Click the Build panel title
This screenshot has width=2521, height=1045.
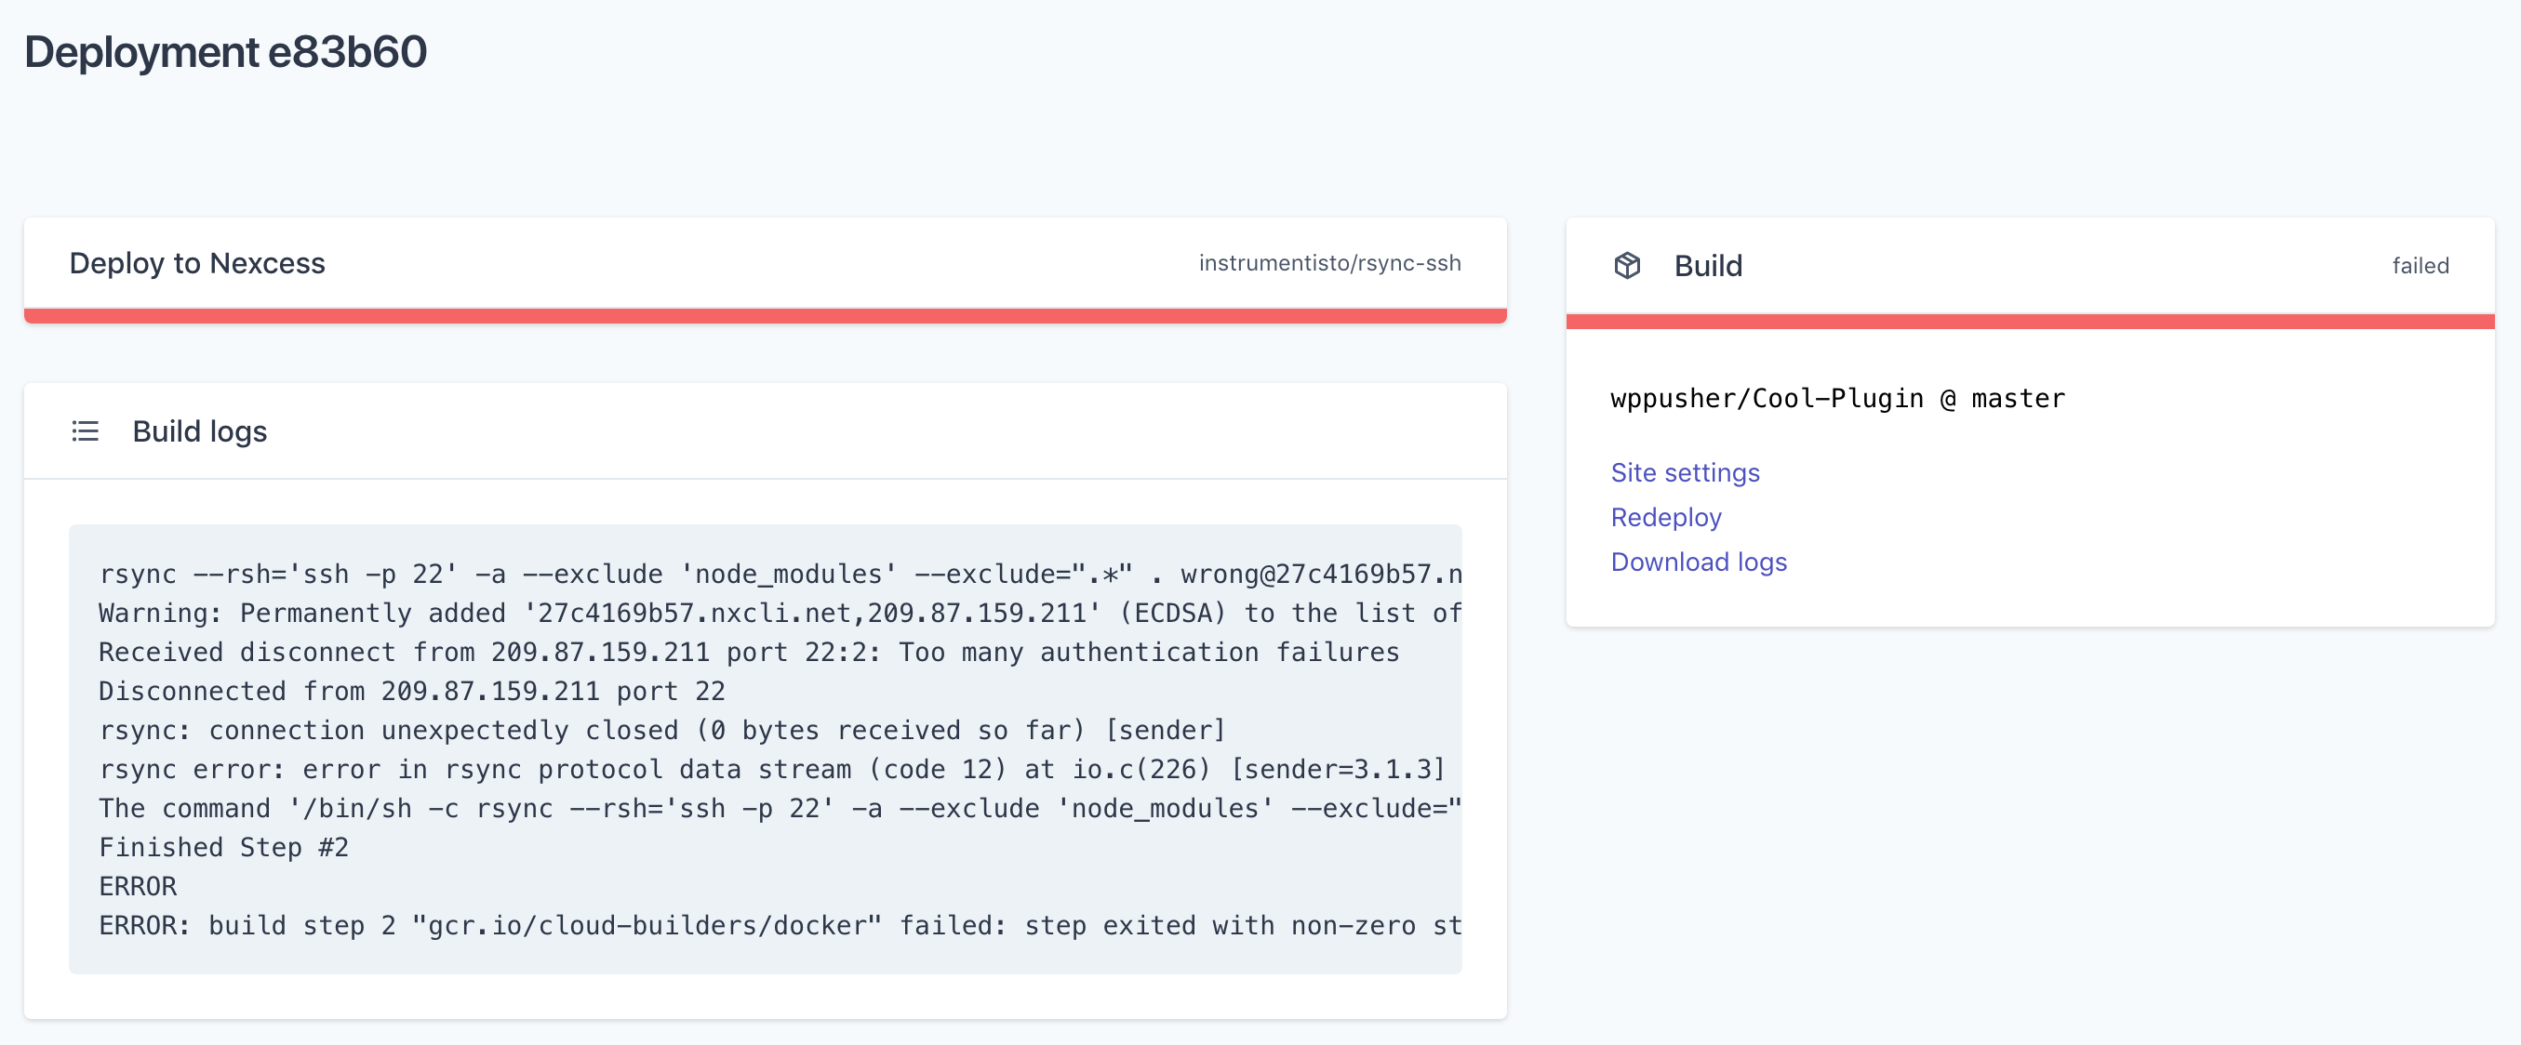1708,265
